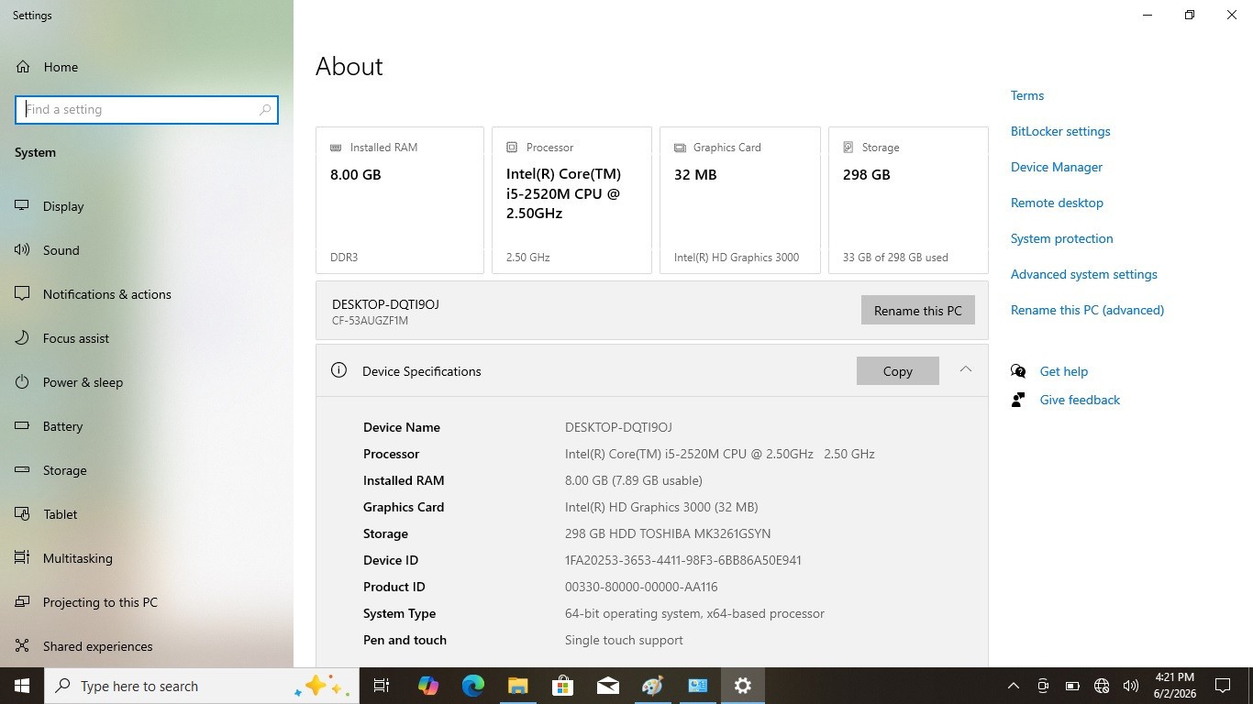Click the Get help link
1253x704 pixels.
click(1064, 371)
